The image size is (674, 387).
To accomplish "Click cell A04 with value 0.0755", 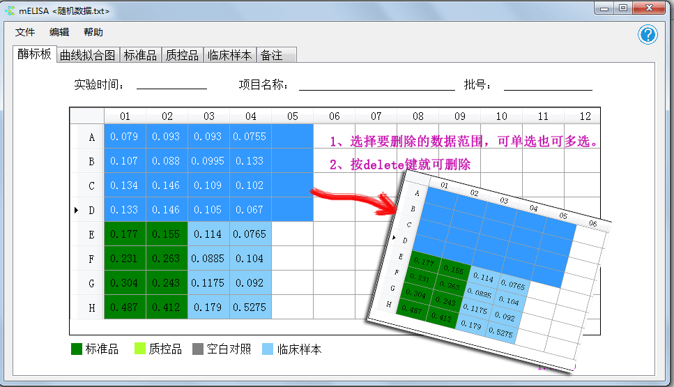I will (251, 136).
